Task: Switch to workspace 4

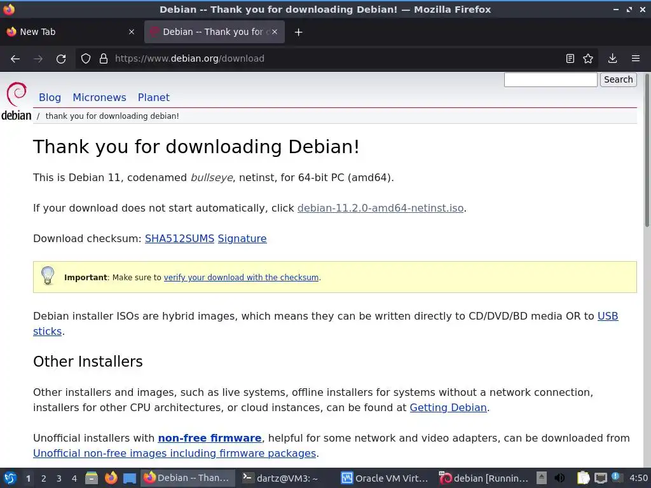Action: (74, 478)
